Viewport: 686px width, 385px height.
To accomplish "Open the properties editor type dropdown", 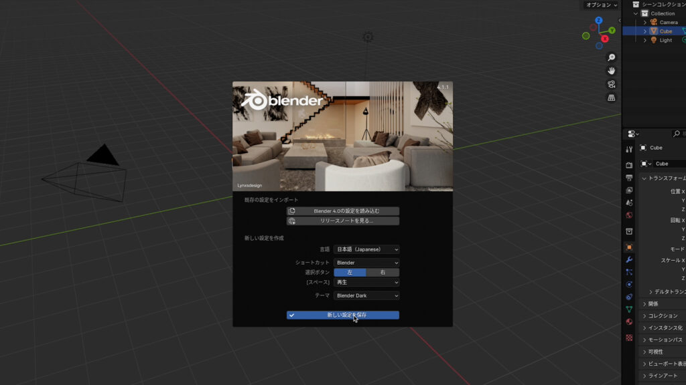I will (x=633, y=134).
